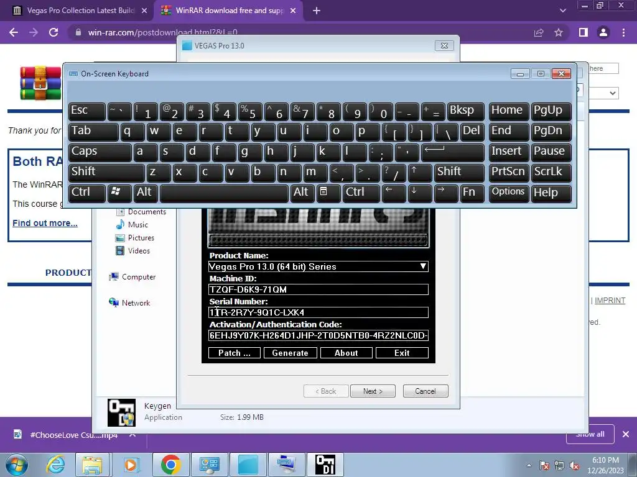Image resolution: width=637 pixels, height=477 pixels.
Task: Tap the left Alt key on keyboard
Action: (x=146, y=193)
